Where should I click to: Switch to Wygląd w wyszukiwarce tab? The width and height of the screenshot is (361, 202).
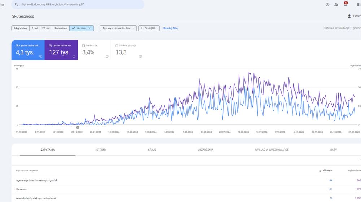point(272,150)
